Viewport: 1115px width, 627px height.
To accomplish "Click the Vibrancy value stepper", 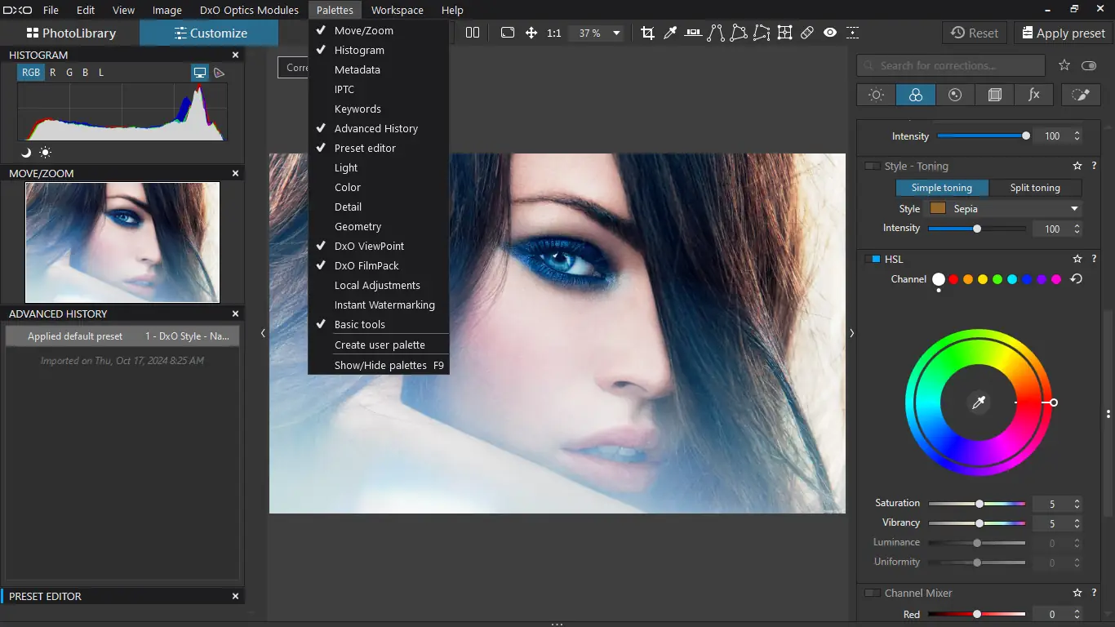I will point(1077,523).
